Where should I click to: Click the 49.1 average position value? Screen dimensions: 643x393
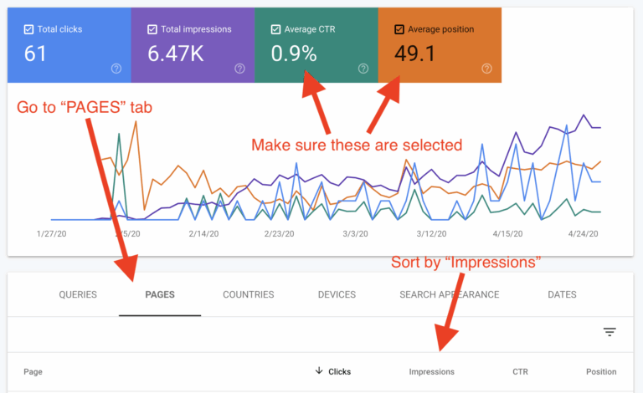coord(414,54)
